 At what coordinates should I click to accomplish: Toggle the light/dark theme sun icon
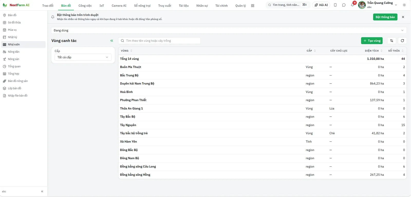(x=404, y=5)
